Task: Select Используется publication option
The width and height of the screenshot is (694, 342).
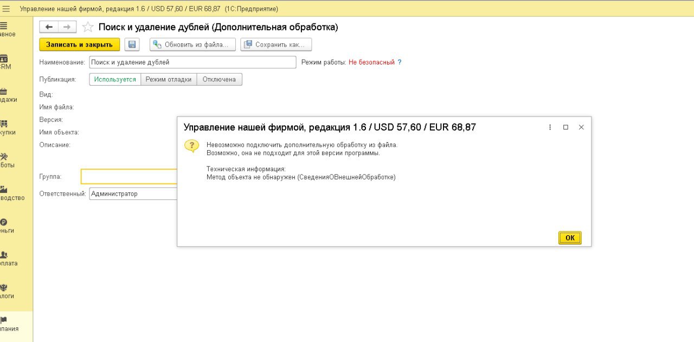Action: pyautogui.click(x=115, y=79)
